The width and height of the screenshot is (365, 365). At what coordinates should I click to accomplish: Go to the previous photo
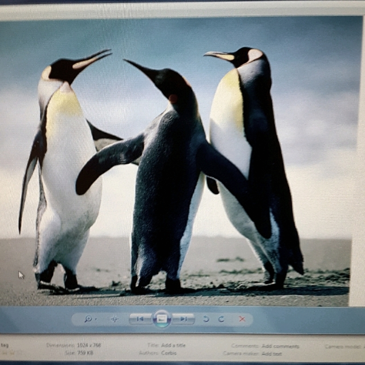140,319
